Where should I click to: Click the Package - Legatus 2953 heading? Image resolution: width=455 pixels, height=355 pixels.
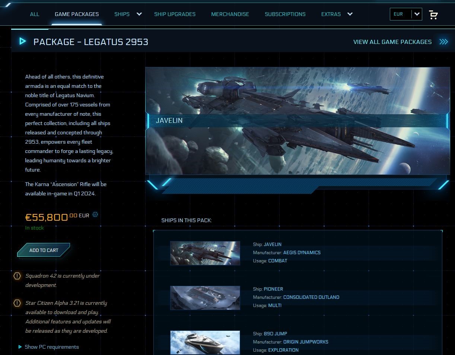[91, 42]
